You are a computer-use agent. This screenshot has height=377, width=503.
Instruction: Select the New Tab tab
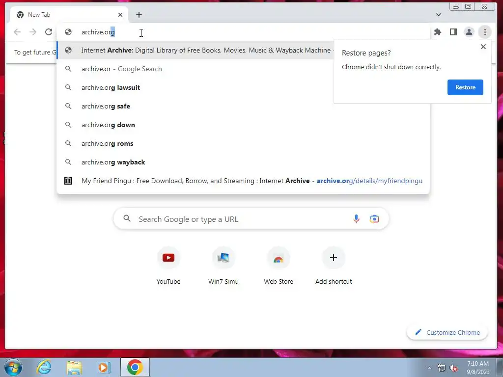(x=69, y=15)
